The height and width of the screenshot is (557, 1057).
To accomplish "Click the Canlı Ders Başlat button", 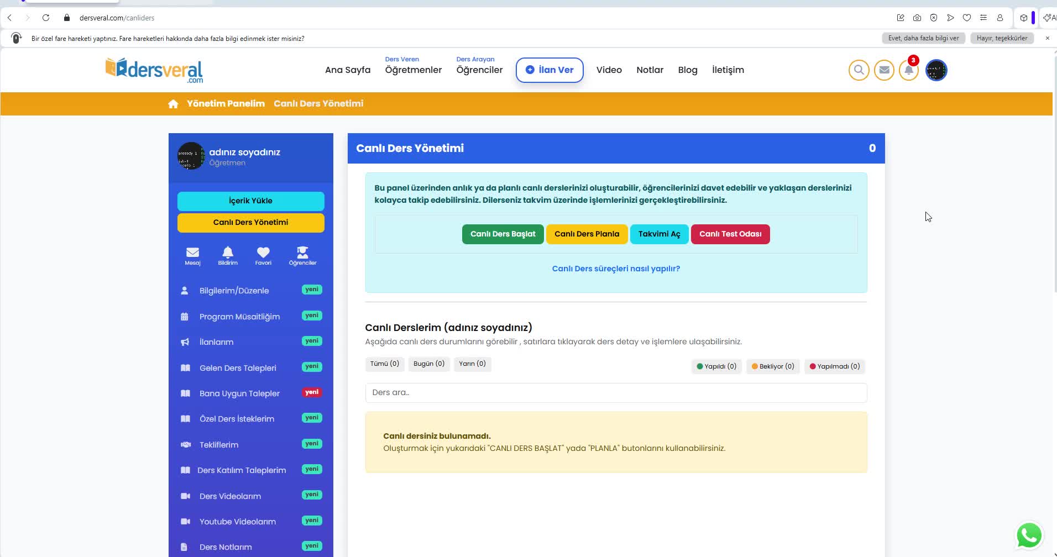I will (503, 234).
